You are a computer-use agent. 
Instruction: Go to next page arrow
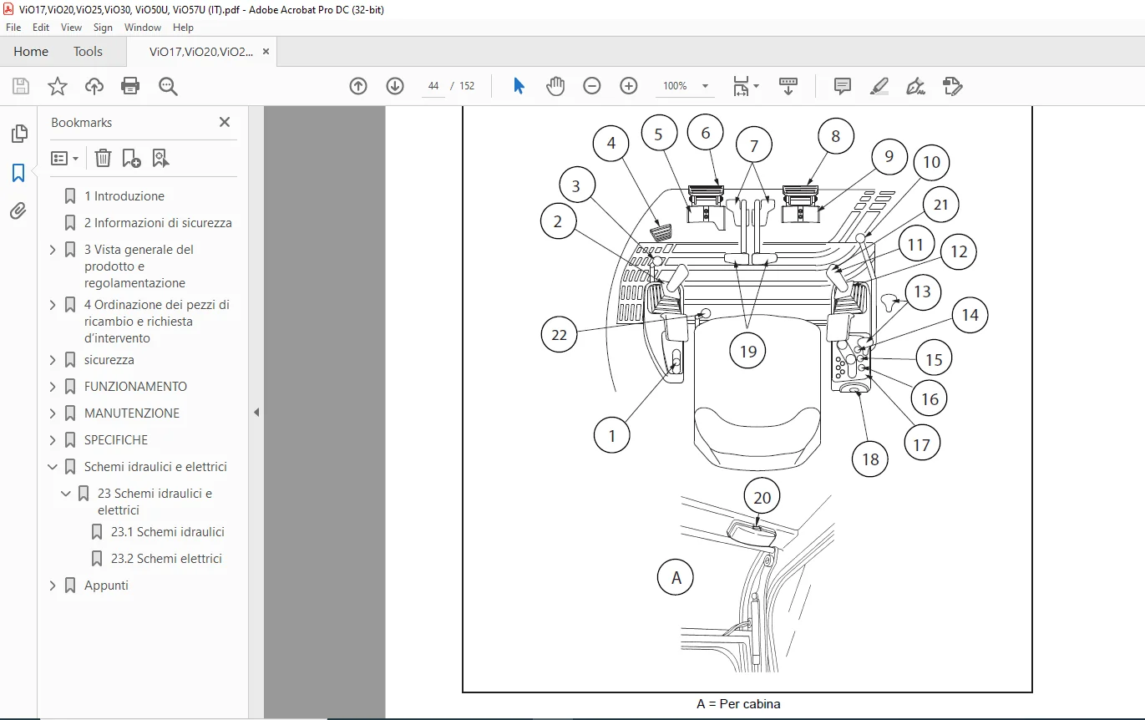point(395,86)
